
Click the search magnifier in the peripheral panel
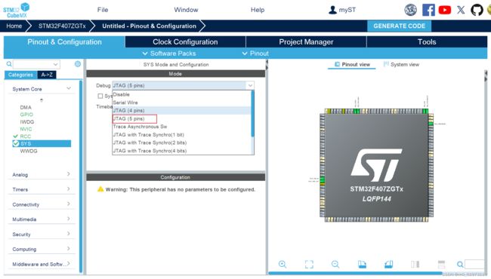pos(9,64)
